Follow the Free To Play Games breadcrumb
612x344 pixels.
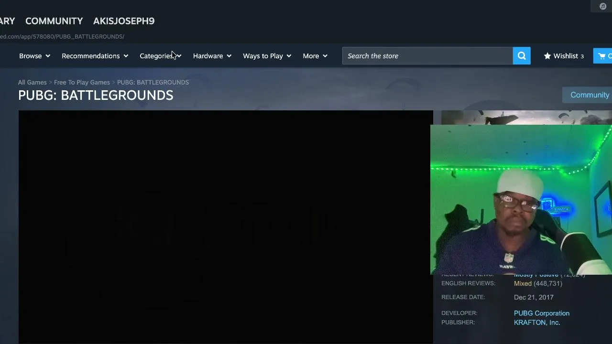pyautogui.click(x=82, y=82)
